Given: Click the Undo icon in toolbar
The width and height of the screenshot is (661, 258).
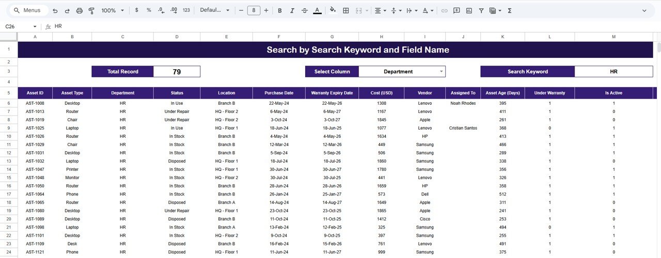Looking at the screenshot, I should tap(55, 10).
